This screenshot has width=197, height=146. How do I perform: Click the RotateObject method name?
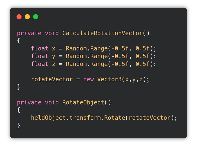click(83, 102)
